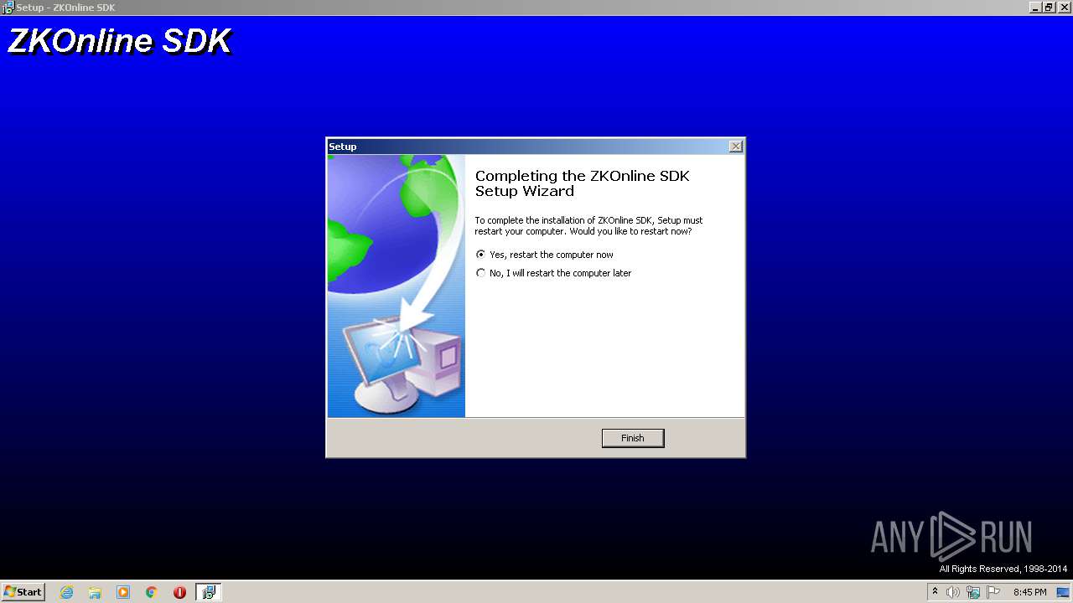Screen dimensions: 1073x603
Task: Close the Setup wizard dialog
Action: point(735,147)
